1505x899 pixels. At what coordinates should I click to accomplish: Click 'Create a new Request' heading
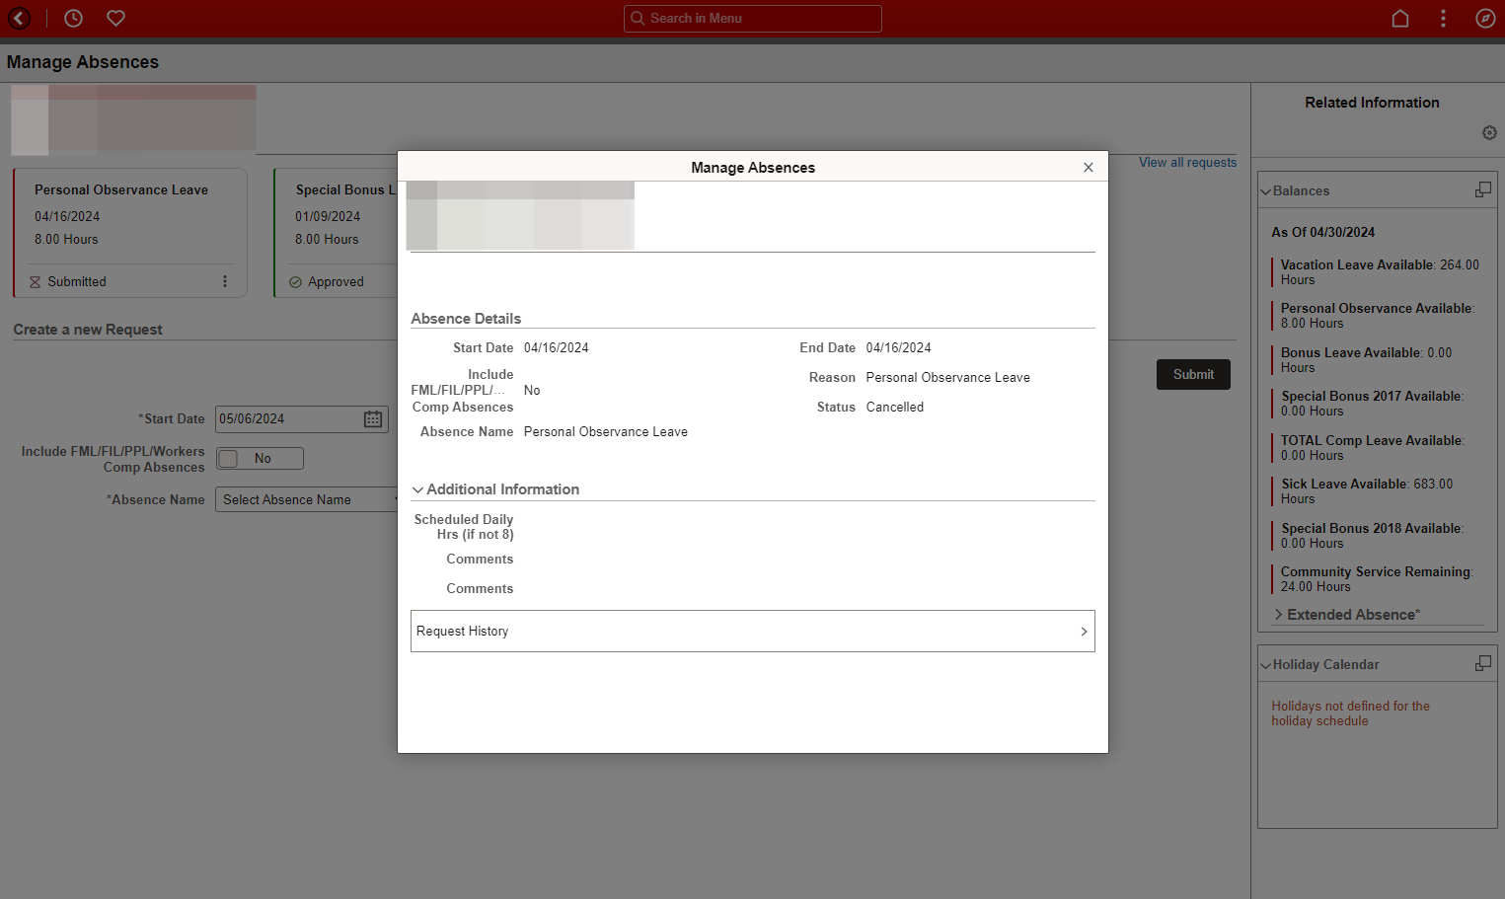pos(88,330)
